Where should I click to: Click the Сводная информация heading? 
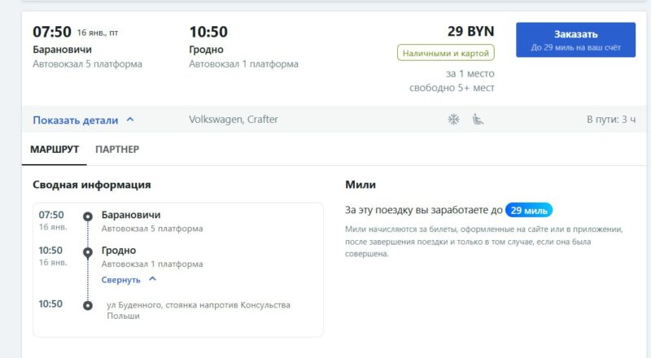click(x=92, y=185)
